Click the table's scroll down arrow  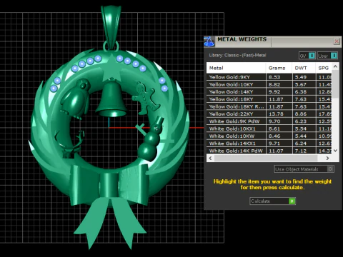click(335, 151)
